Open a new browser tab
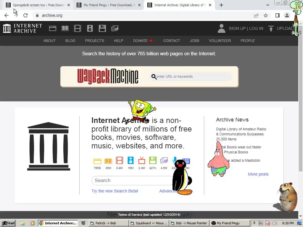 tap(221, 5)
